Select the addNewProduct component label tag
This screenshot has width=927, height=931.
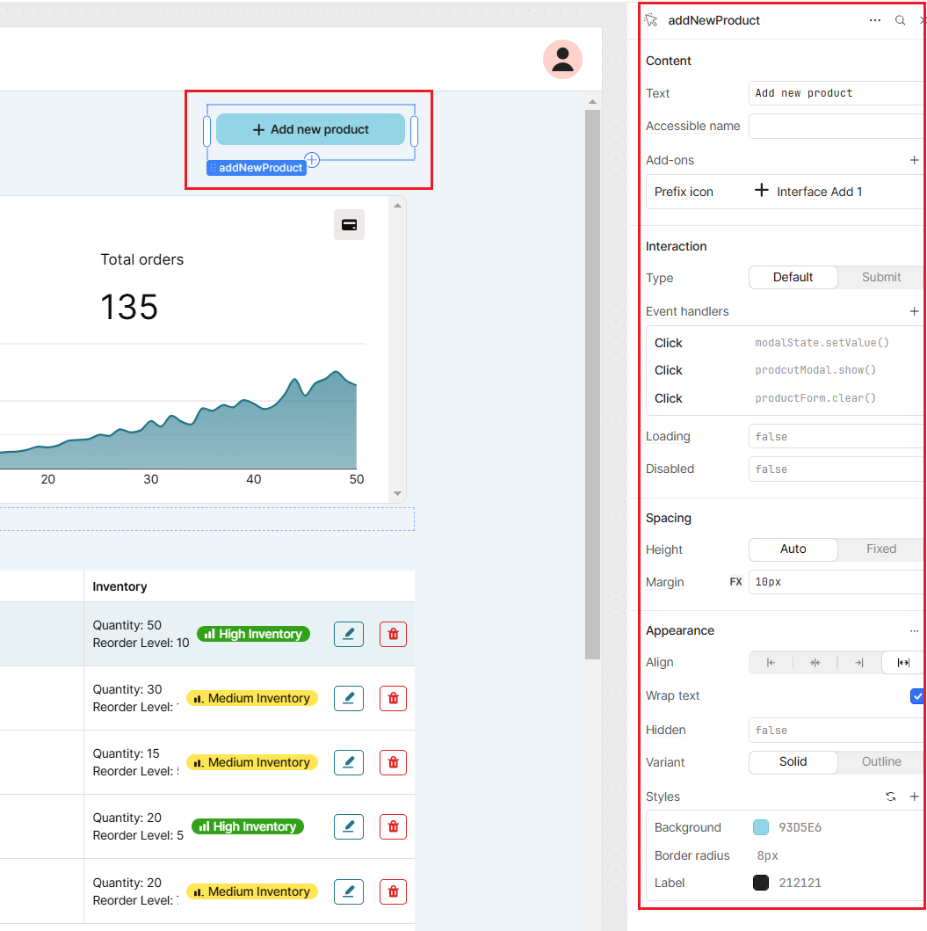[257, 168]
